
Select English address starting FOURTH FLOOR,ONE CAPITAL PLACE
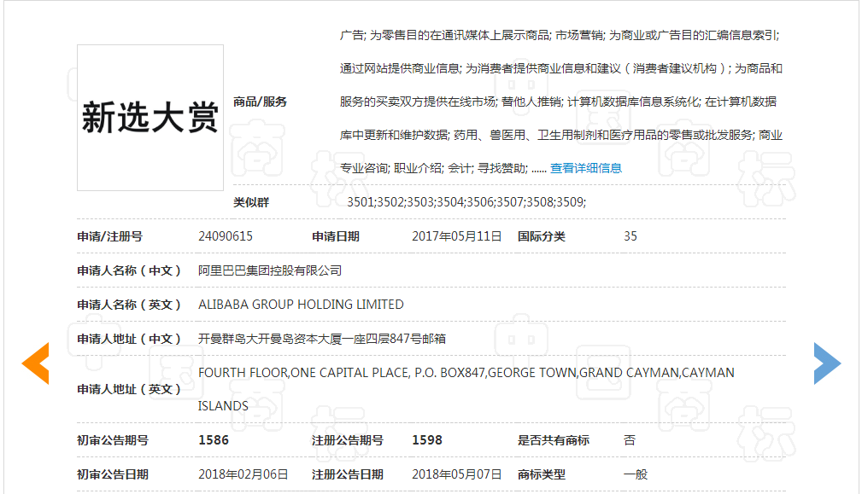click(x=466, y=373)
